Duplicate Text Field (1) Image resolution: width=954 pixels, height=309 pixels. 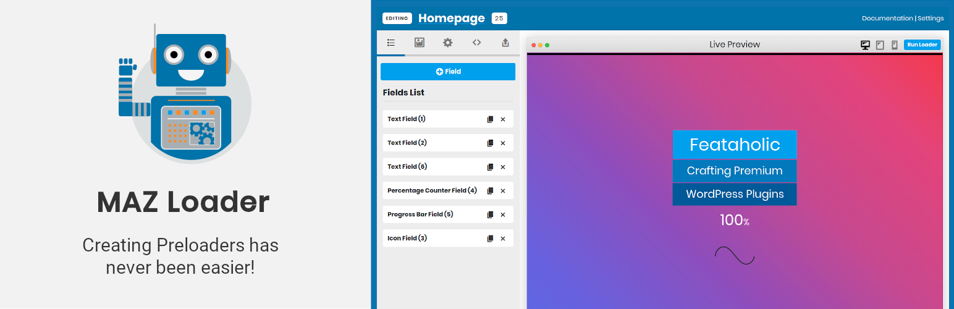coord(490,119)
